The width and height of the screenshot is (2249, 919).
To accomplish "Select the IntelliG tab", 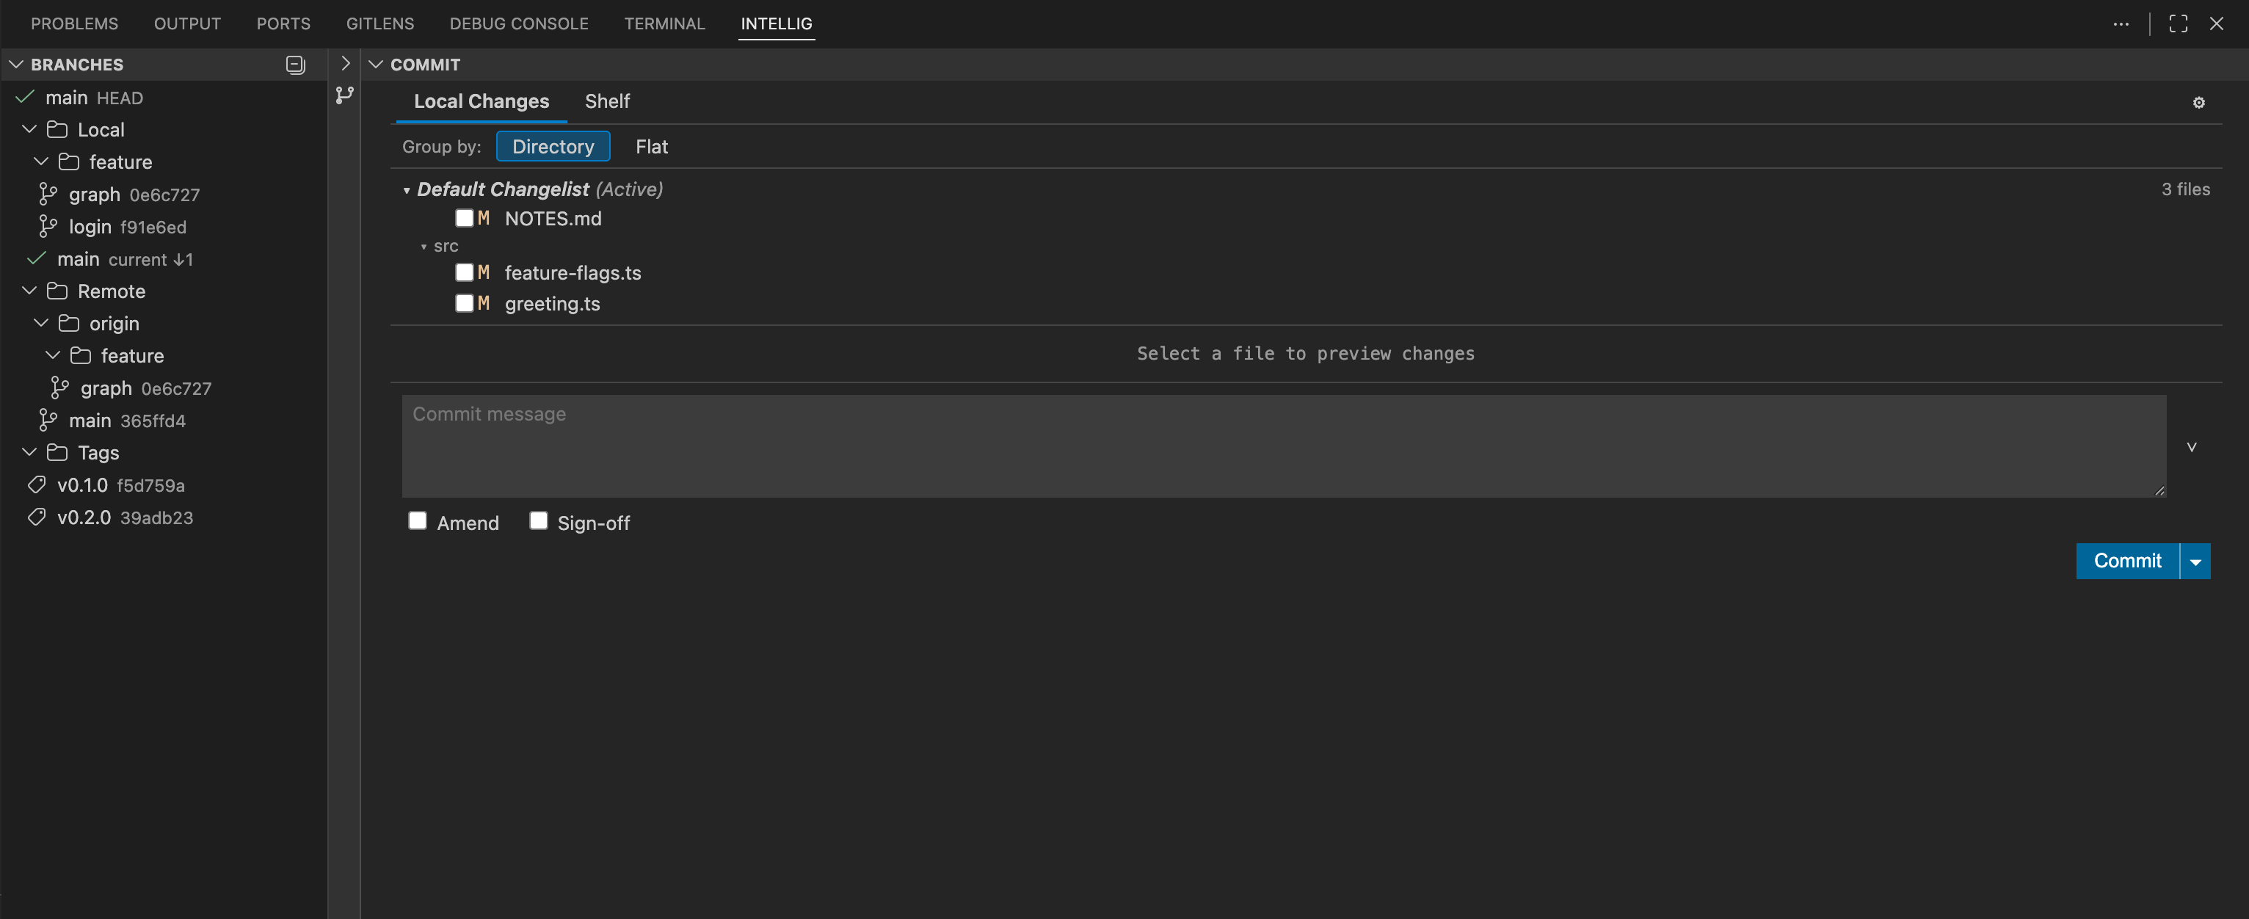I will (776, 23).
